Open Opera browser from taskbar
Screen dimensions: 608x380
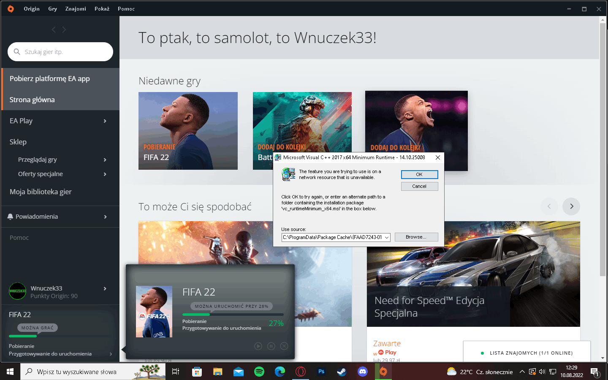(300, 372)
